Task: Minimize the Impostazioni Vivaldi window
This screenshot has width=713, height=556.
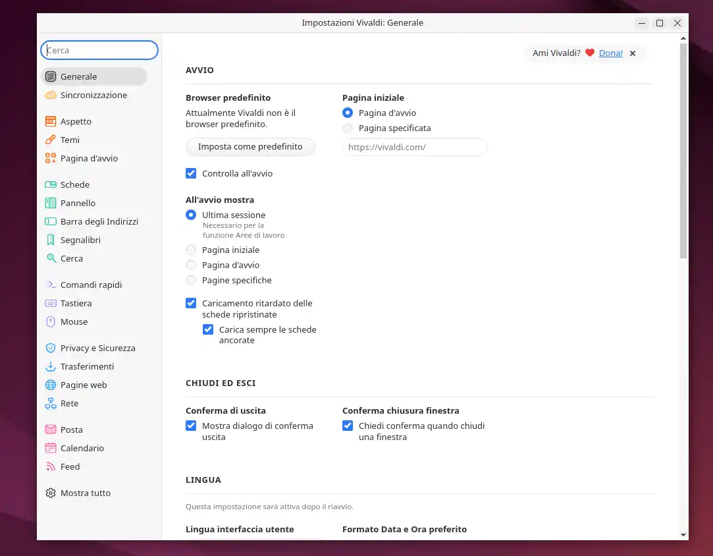Action: [x=642, y=23]
